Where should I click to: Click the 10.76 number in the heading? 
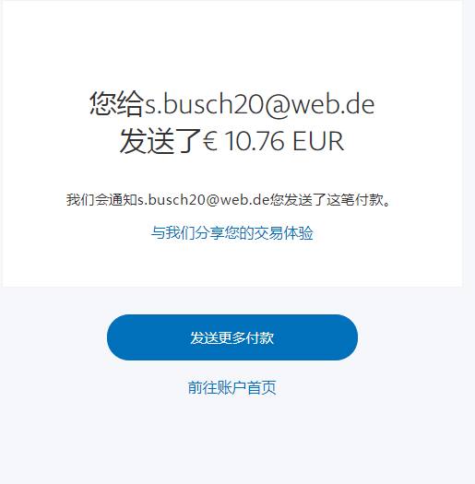click(255, 141)
